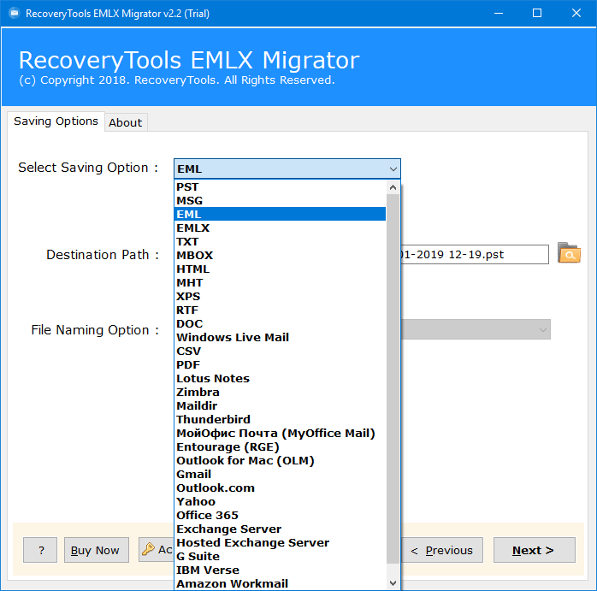Open the Saving Options tab
The width and height of the screenshot is (597, 591).
56,121
